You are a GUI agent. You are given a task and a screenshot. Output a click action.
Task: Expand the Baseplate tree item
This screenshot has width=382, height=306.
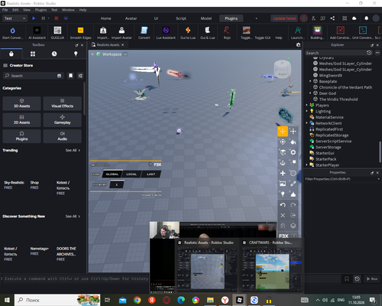(310, 81)
